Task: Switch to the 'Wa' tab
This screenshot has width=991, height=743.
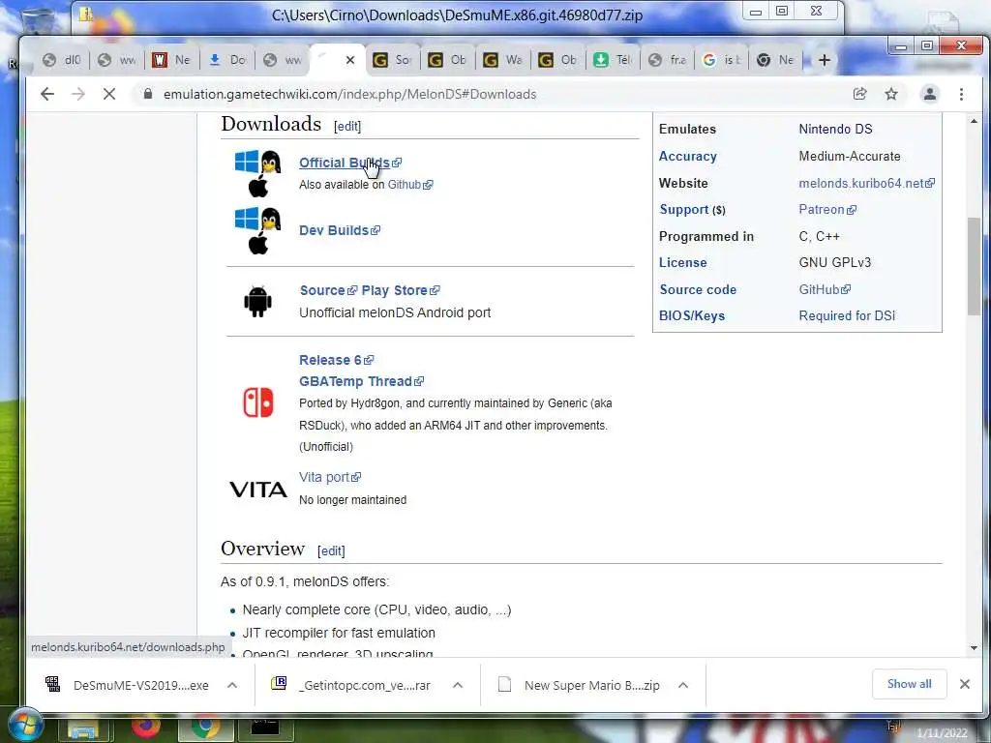Action: point(503,60)
